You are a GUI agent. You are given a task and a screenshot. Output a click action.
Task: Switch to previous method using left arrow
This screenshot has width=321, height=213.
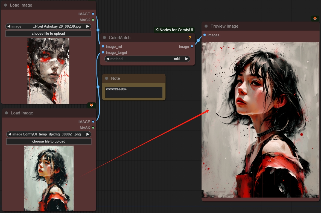coord(108,59)
